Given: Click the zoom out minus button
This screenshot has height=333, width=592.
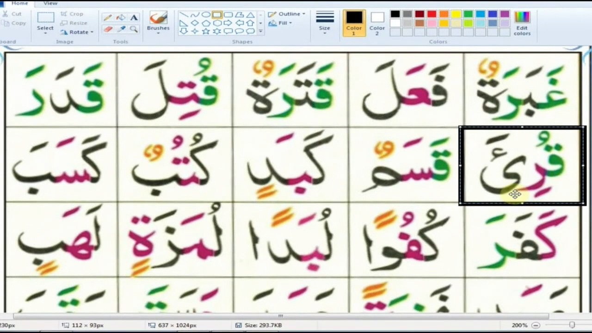Looking at the screenshot, I should click(x=536, y=325).
